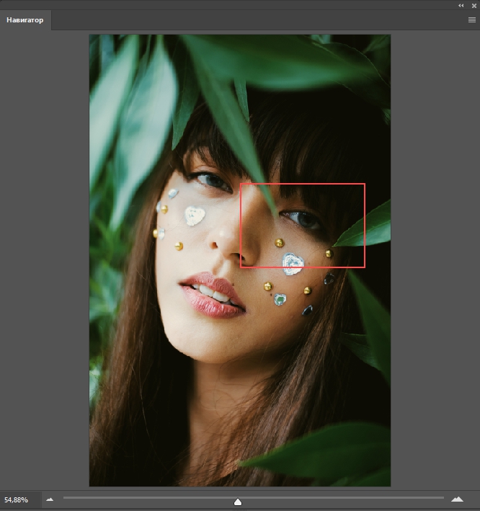Open the Навигатор tab

(25, 20)
